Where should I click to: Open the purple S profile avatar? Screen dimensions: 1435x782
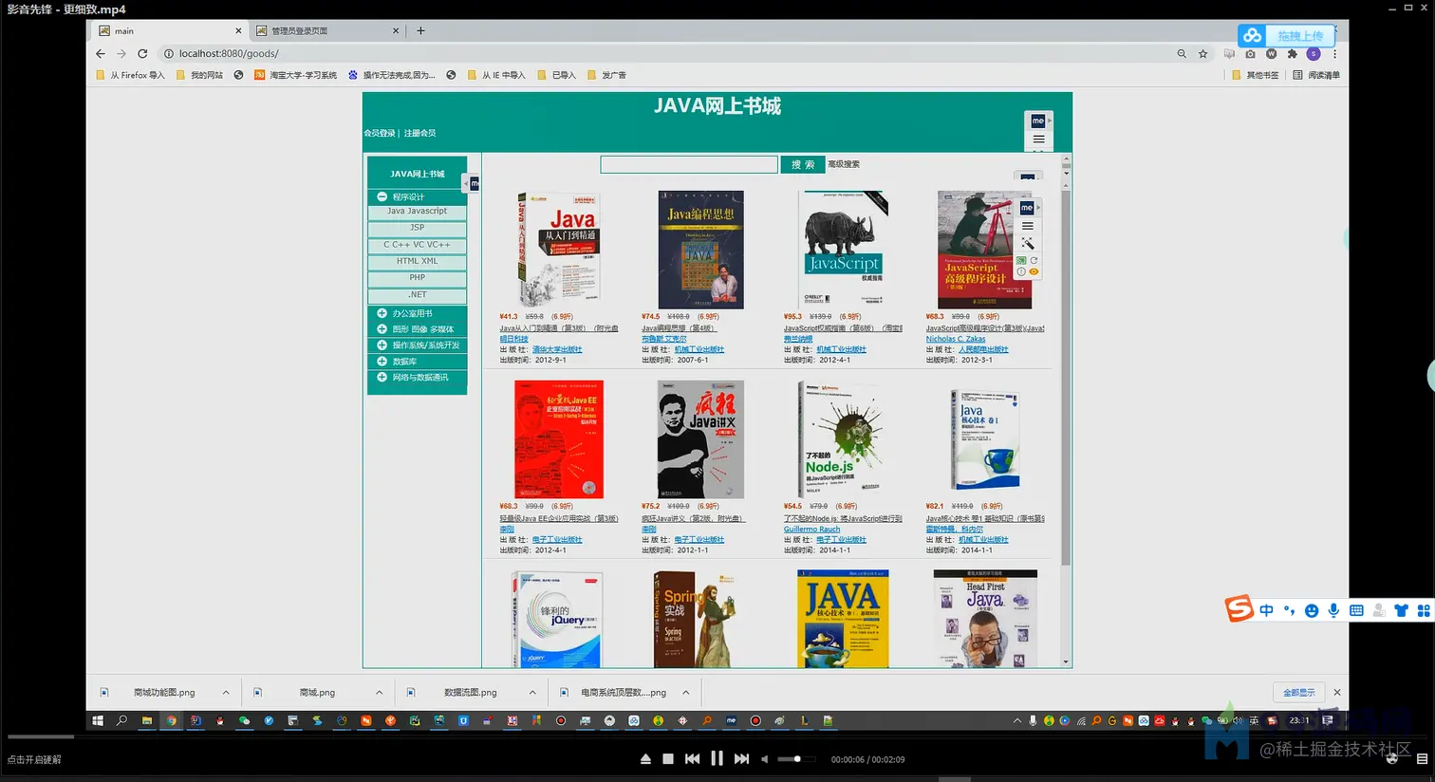click(x=1314, y=54)
